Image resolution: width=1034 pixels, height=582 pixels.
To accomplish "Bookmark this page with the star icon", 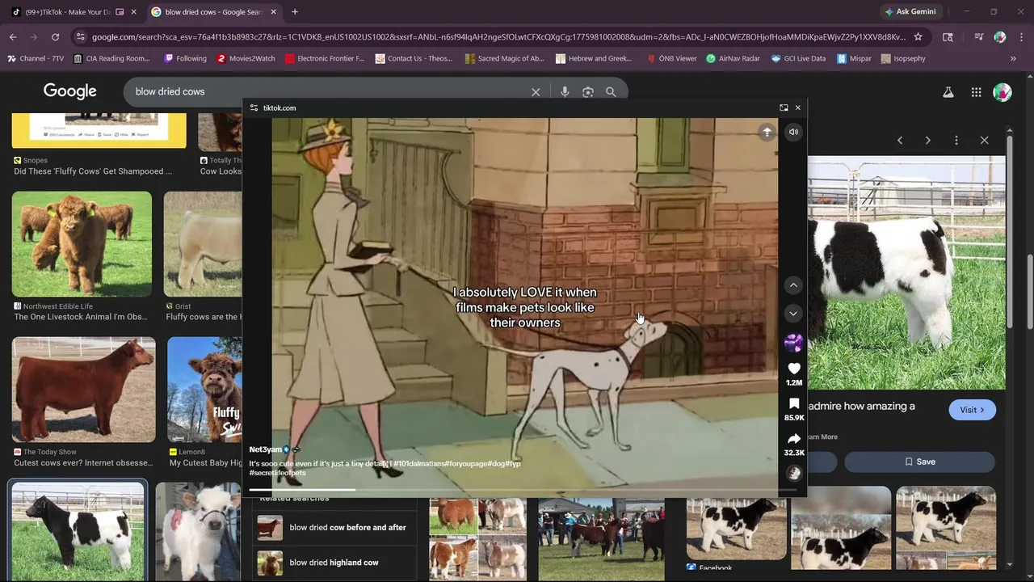I will coord(918,37).
